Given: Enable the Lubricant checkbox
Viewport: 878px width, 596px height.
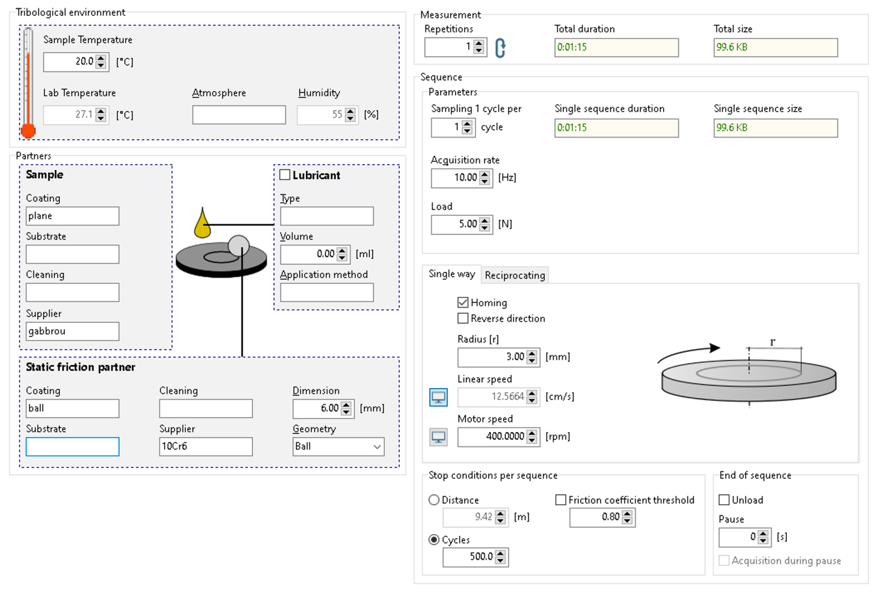Looking at the screenshot, I should tap(285, 175).
